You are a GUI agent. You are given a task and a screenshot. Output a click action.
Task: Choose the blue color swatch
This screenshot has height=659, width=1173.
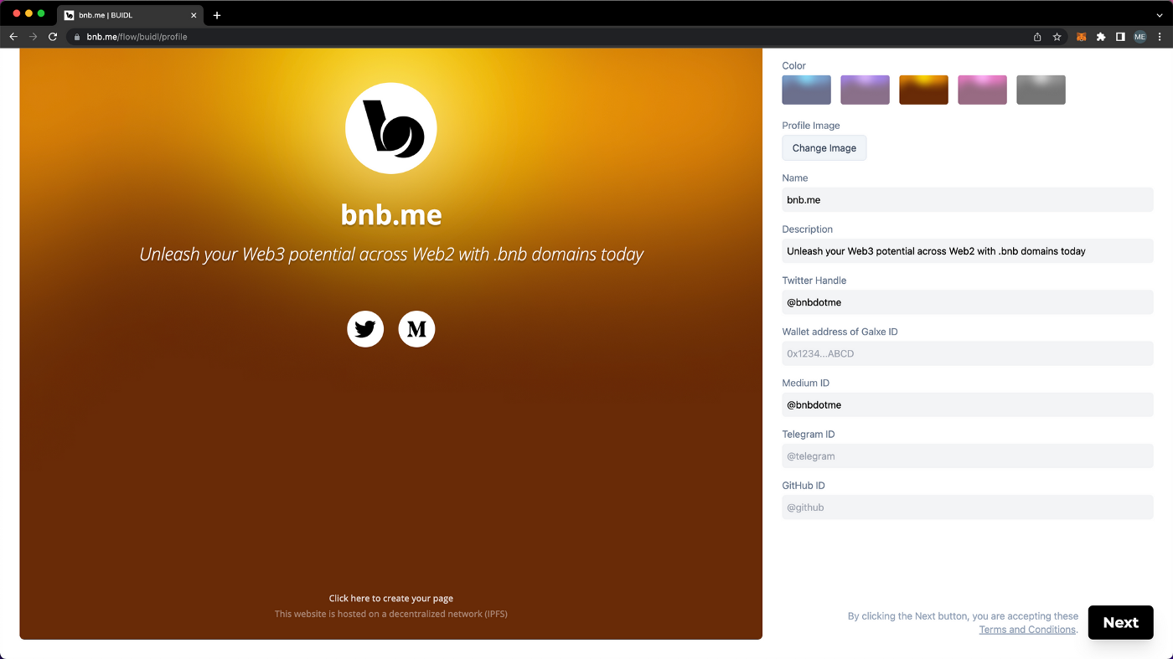click(x=806, y=90)
